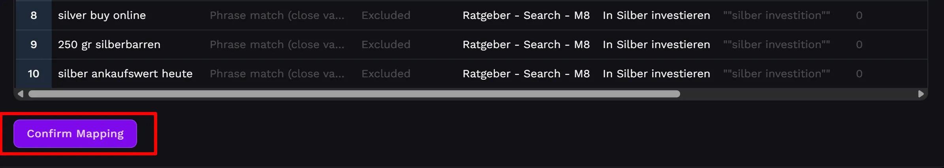Select row number 10 header cell

pos(34,74)
